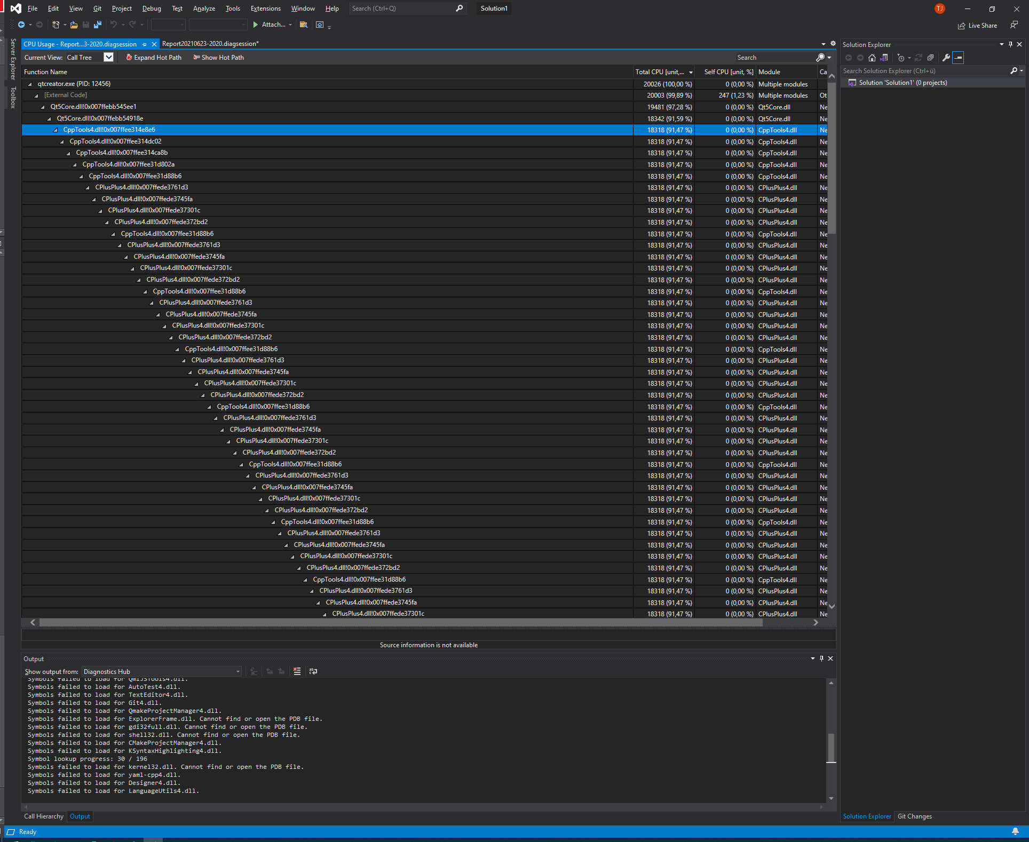Click Collapse All icon in Solution Explorer
Image resolution: width=1029 pixels, height=842 pixels.
[x=930, y=58]
